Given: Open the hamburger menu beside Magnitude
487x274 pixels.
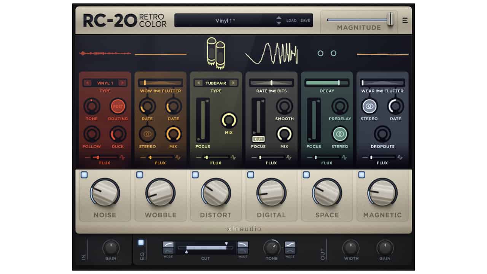Looking at the screenshot, I should tap(405, 21).
